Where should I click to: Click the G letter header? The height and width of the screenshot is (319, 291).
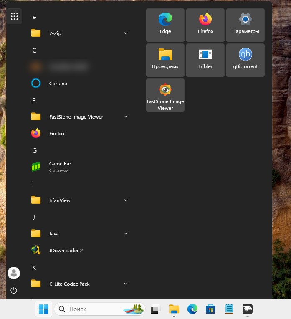(34, 151)
